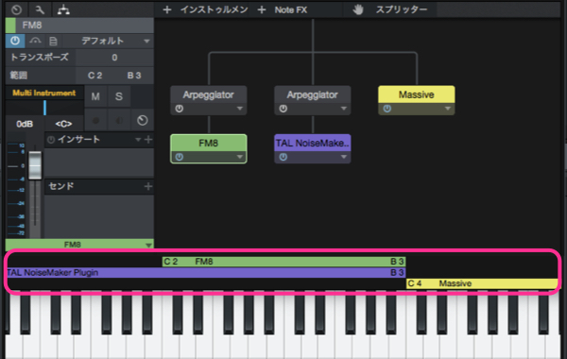Toggle power on the left Arpeggiator node

click(x=179, y=109)
